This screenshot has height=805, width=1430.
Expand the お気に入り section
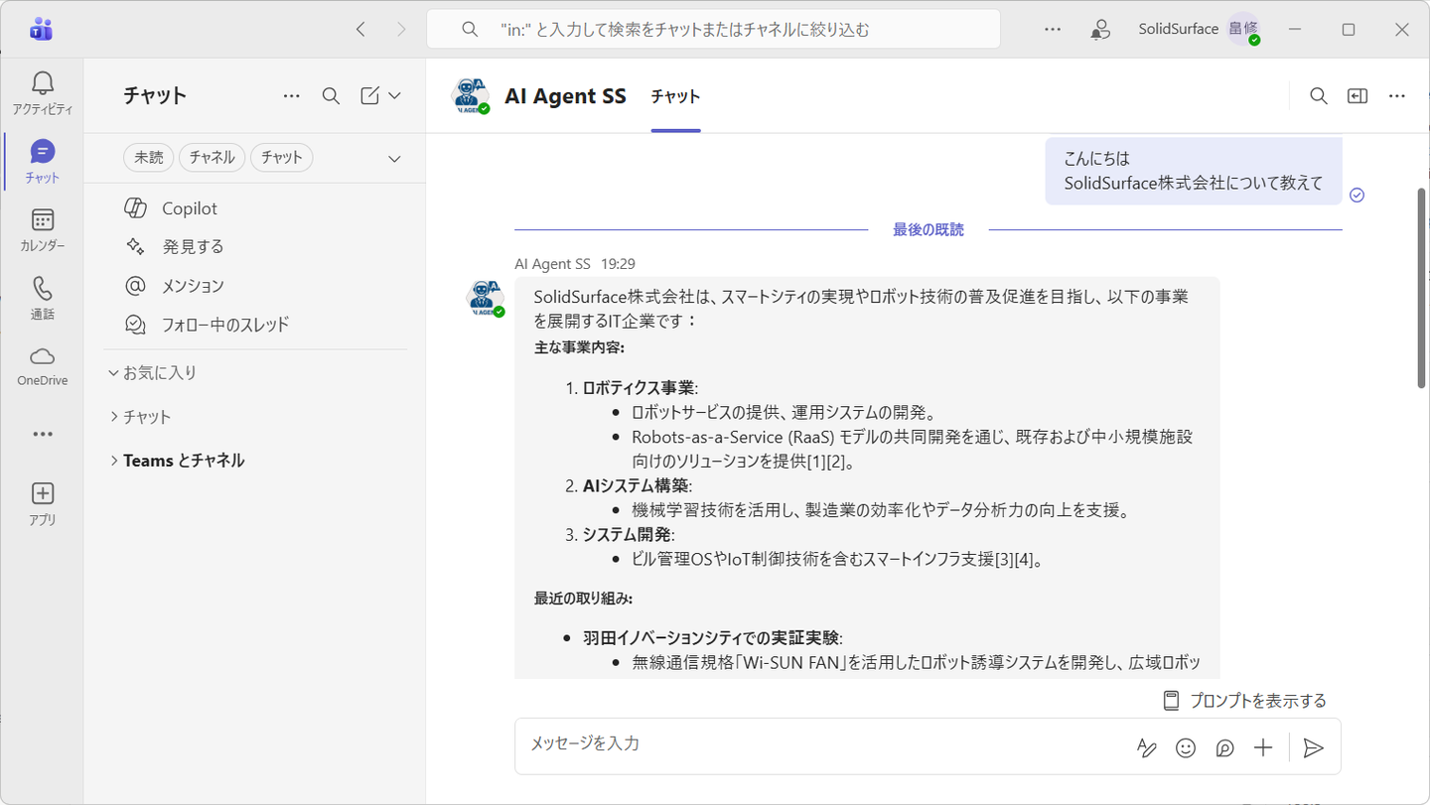pos(154,373)
